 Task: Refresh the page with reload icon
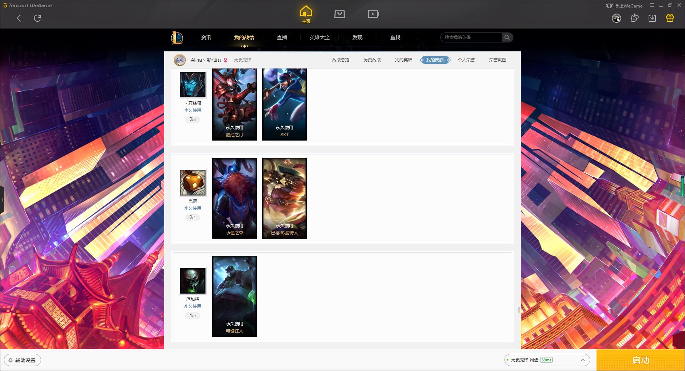pos(37,18)
